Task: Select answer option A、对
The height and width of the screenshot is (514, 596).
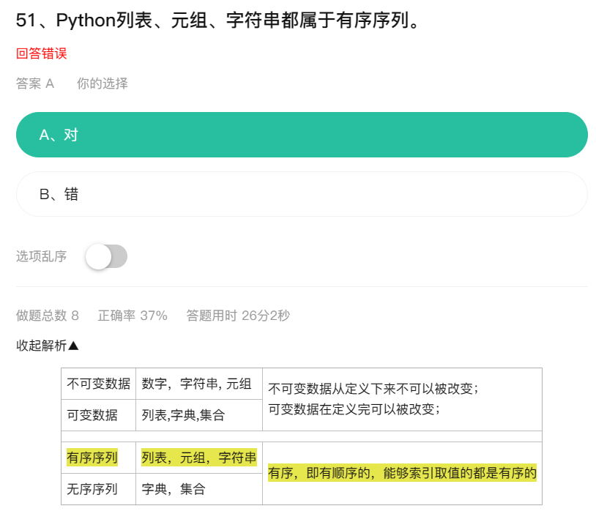Action: pos(302,135)
